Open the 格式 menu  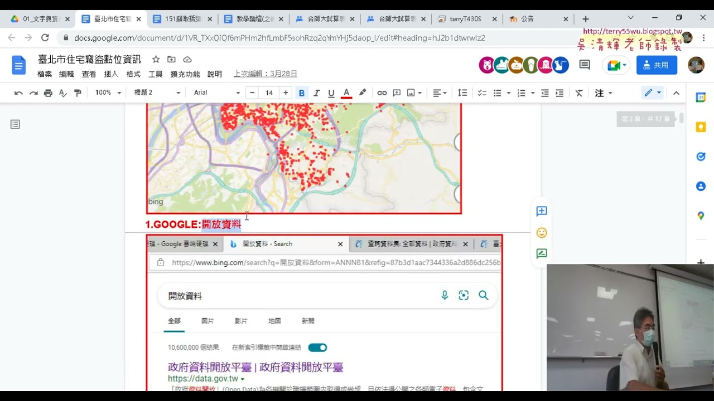(x=133, y=74)
